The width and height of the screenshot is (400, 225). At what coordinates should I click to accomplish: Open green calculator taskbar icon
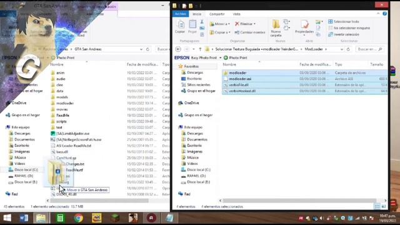tap(60, 218)
